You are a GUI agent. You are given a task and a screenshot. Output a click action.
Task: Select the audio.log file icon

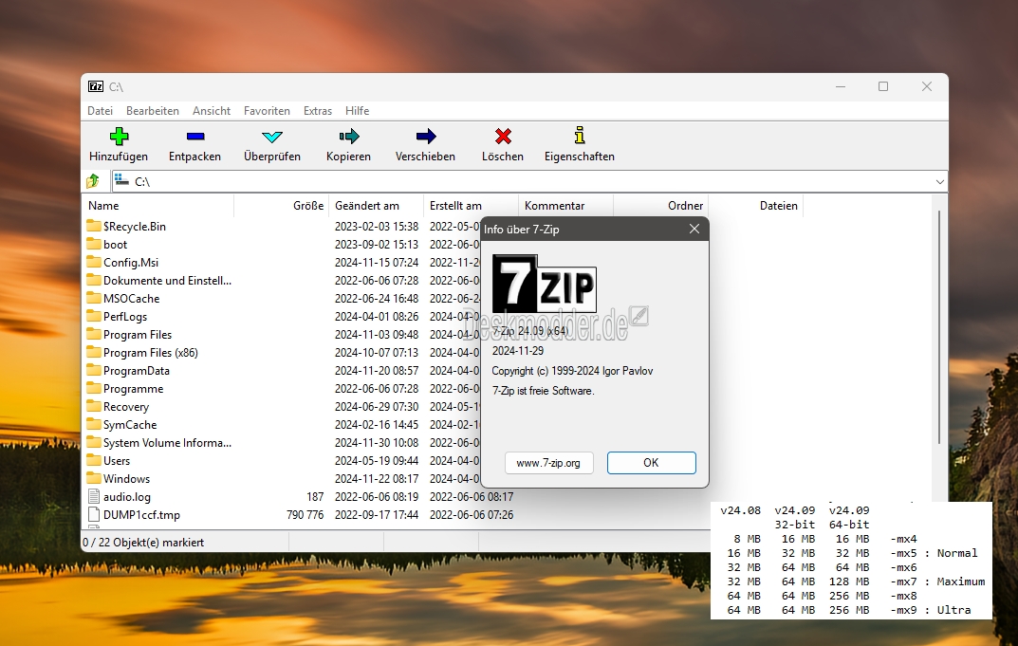point(94,497)
